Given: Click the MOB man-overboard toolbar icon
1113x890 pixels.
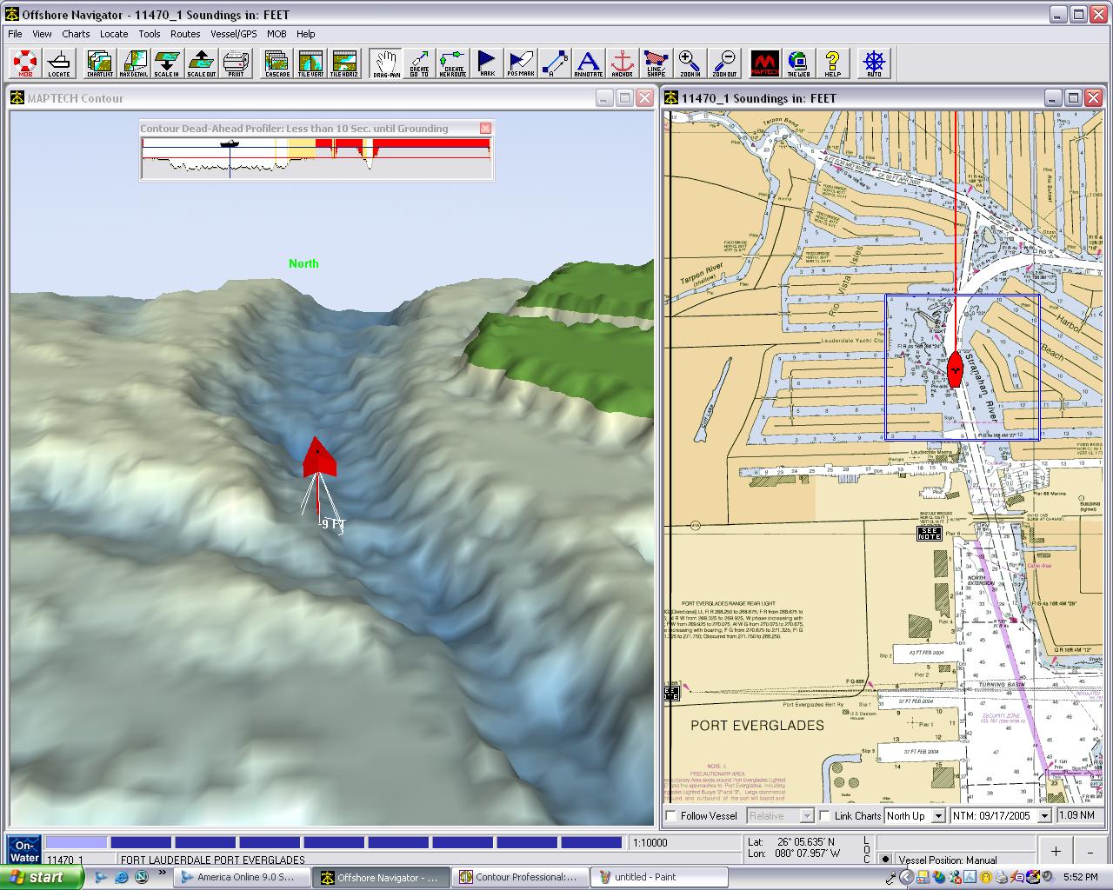Looking at the screenshot, I should (25, 63).
